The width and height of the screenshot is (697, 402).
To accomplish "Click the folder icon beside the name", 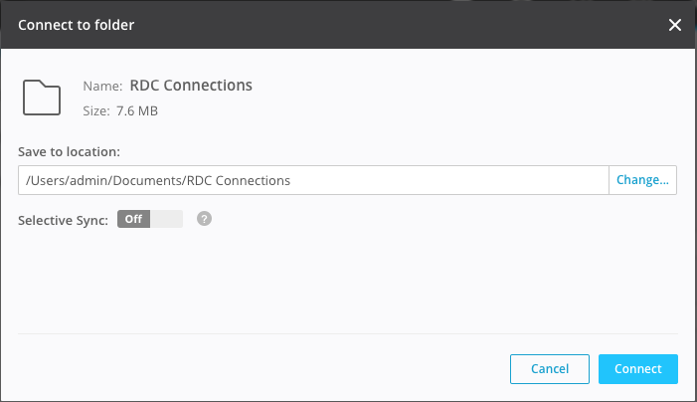I will pos(42,98).
